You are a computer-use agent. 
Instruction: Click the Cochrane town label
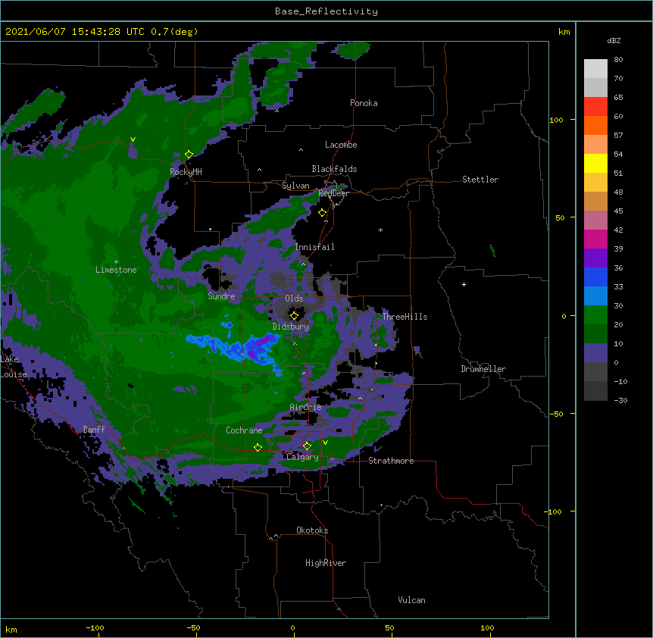244,431
